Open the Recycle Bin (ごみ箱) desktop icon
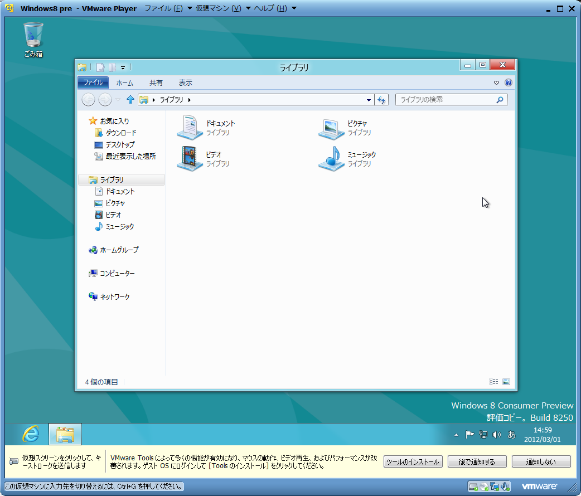The image size is (581, 496). (33, 40)
